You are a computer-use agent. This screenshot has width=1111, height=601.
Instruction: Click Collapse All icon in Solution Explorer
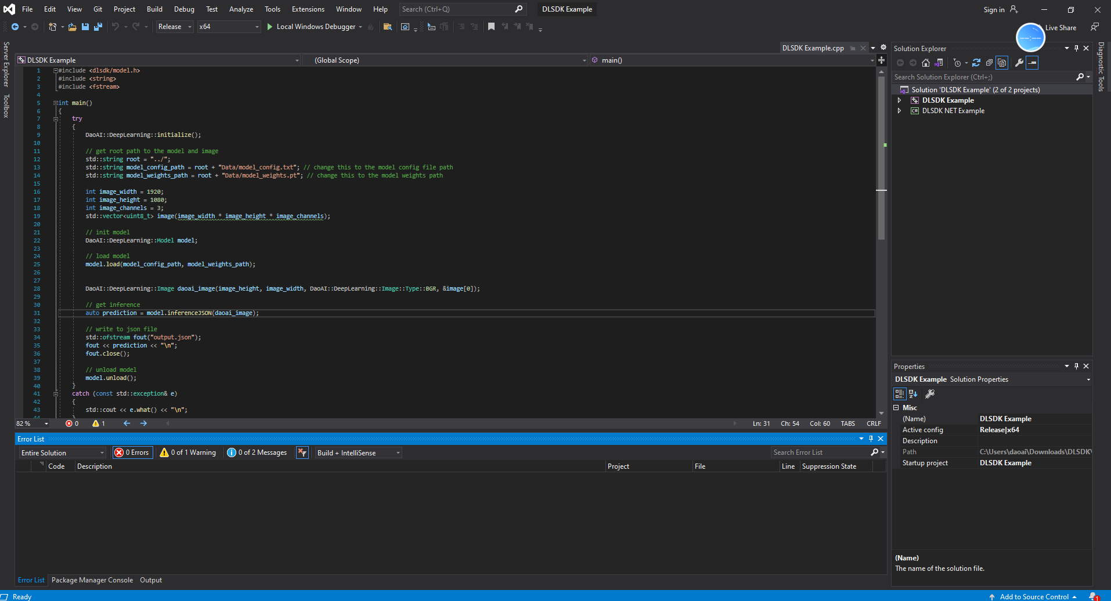tap(989, 63)
